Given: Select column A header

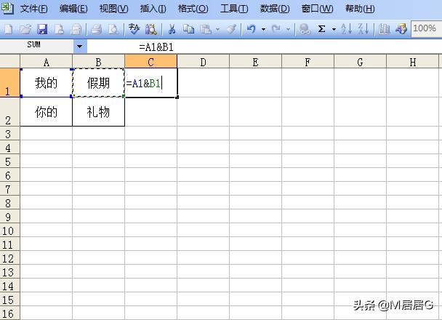Looking at the screenshot, I should [47, 62].
